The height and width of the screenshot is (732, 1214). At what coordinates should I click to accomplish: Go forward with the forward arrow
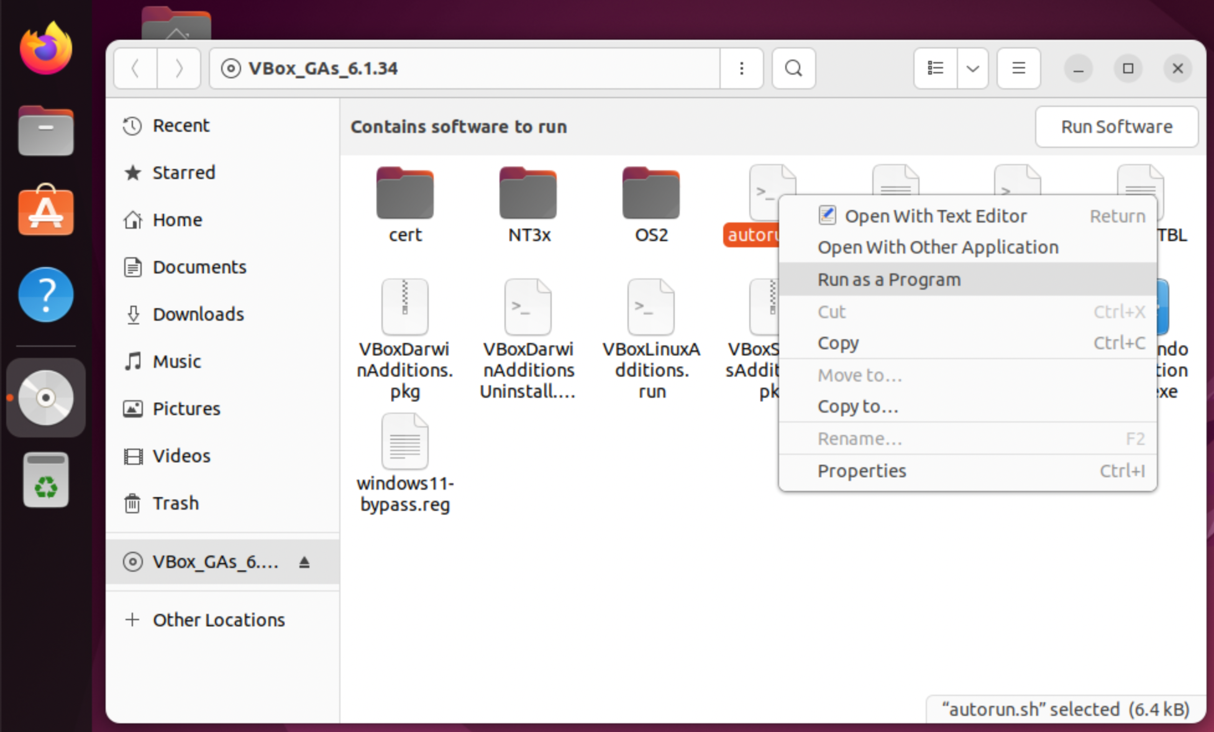pyautogui.click(x=179, y=68)
